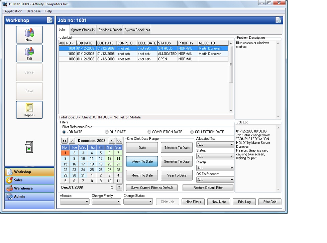Open the Warehouse module in sidebar
The width and height of the screenshot is (327, 243).
click(29, 188)
